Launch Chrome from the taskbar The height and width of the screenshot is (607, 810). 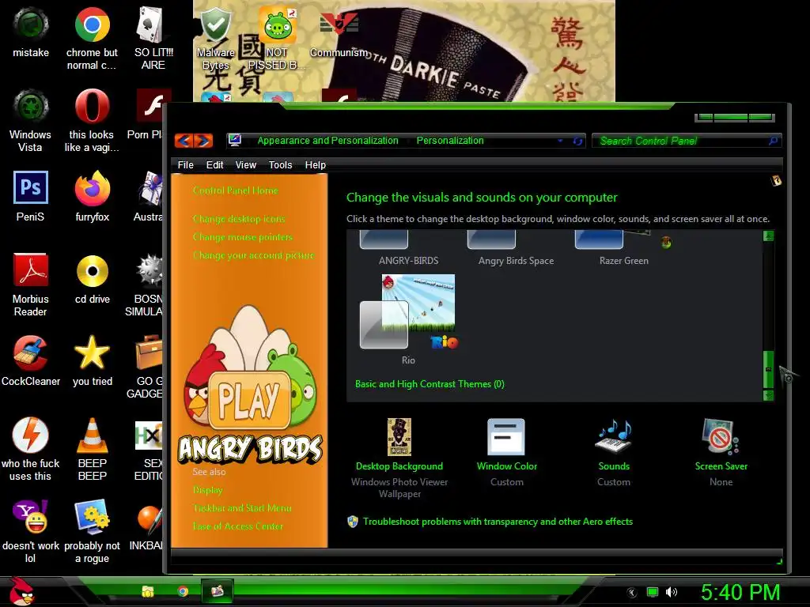click(183, 591)
